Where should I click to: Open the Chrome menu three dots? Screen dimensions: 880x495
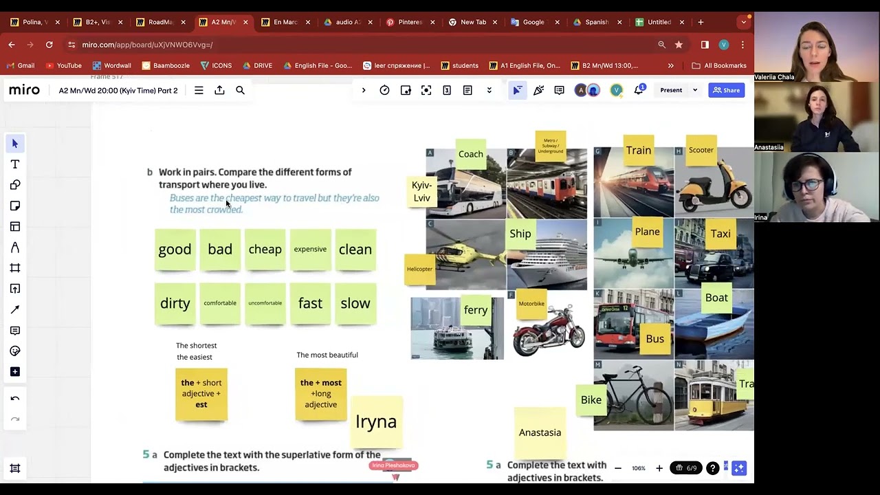[742, 45]
